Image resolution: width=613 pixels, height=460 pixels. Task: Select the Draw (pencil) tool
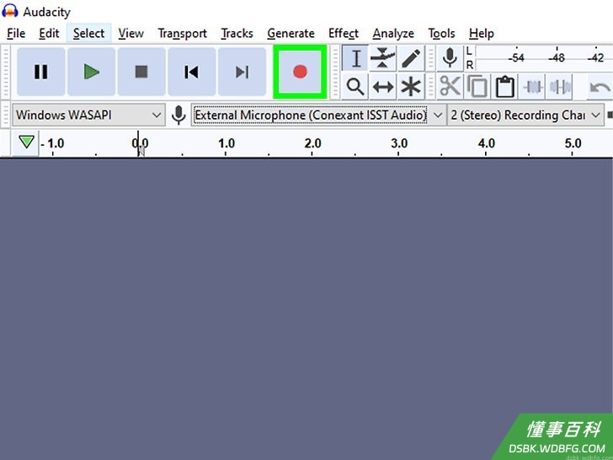[411, 59]
